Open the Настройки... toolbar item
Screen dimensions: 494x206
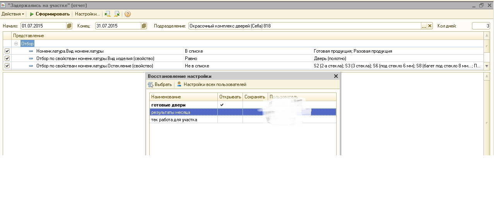point(87,14)
